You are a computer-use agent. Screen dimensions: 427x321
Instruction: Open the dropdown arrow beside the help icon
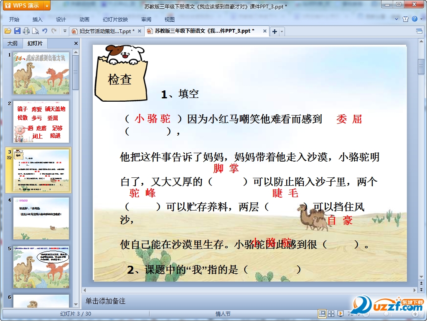pyautogui.click(x=421, y=19)
